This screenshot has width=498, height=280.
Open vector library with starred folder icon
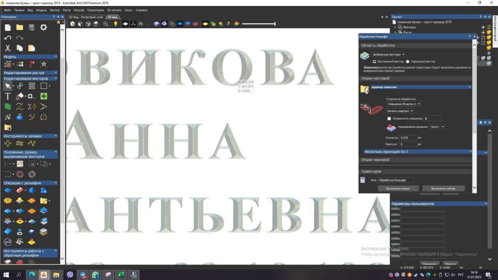(x=7, y=127)
